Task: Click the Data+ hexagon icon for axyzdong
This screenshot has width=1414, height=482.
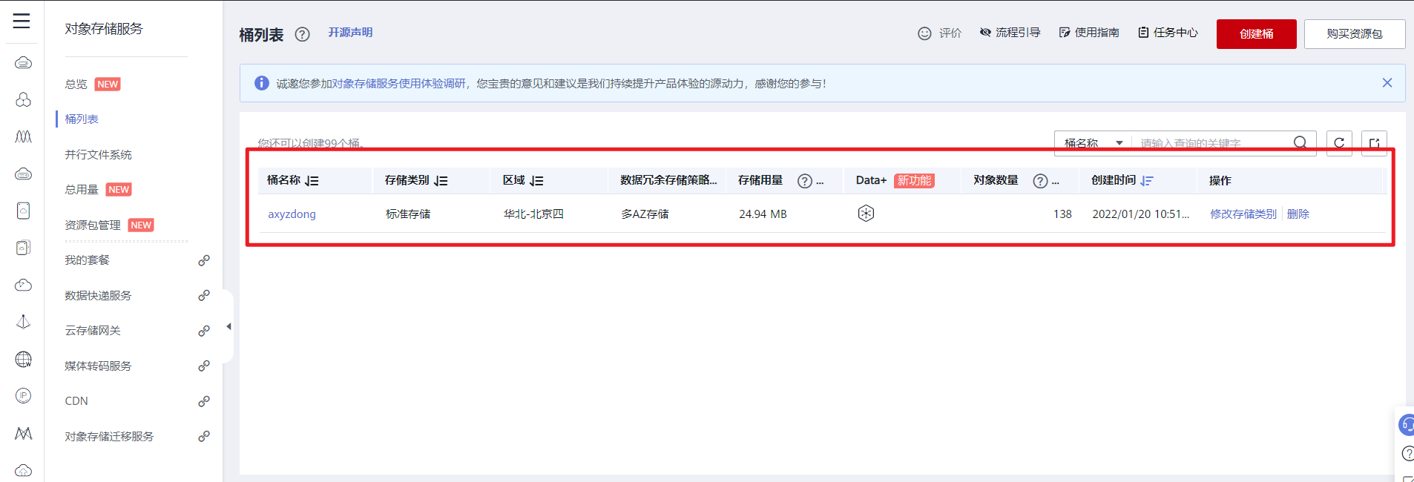Action: click(x=866, y=214)
